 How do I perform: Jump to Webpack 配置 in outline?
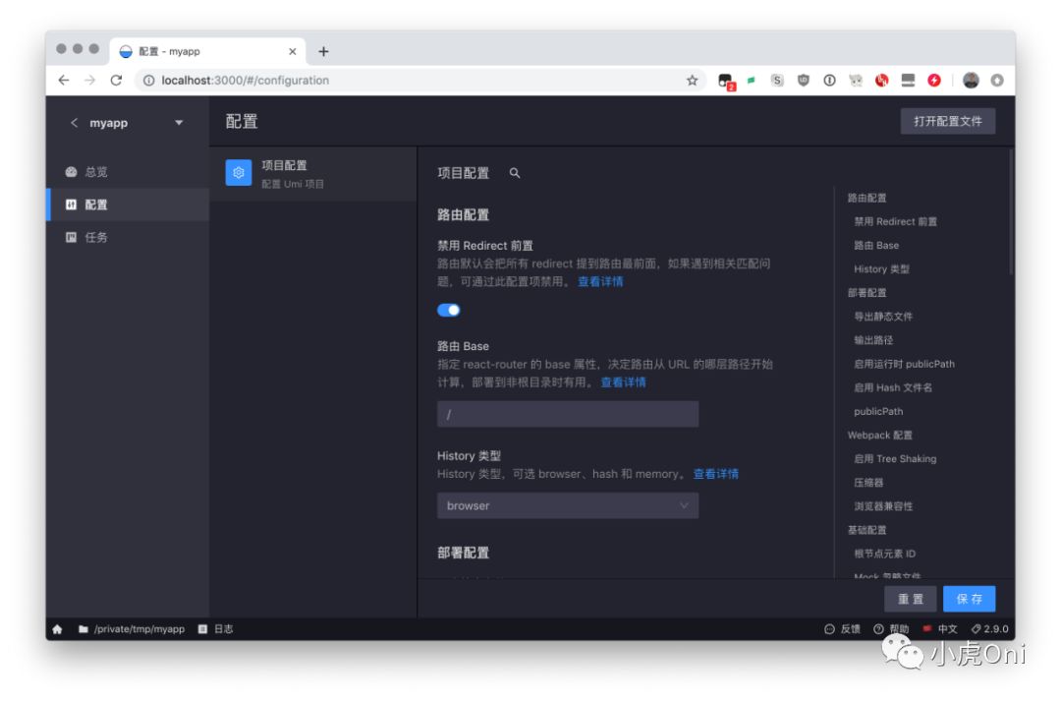pos(879,435)
